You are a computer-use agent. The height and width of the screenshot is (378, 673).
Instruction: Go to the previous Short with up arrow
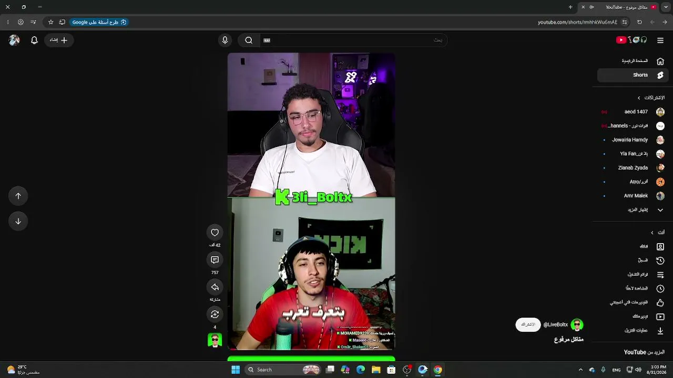coord(18,196)
